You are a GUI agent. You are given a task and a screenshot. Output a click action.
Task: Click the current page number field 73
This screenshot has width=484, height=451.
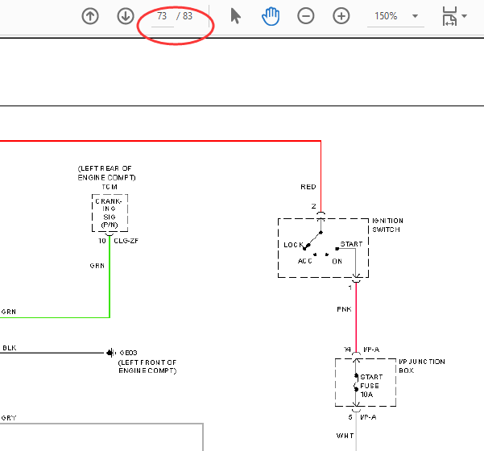pos(163,16)
